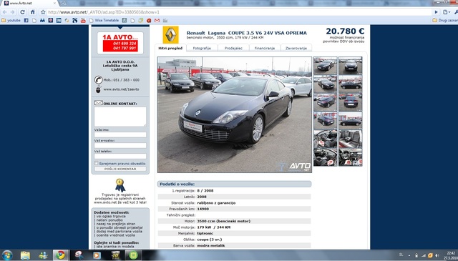
Task: Click the Prevoženih km value 14900
Action: pos(203,209)
